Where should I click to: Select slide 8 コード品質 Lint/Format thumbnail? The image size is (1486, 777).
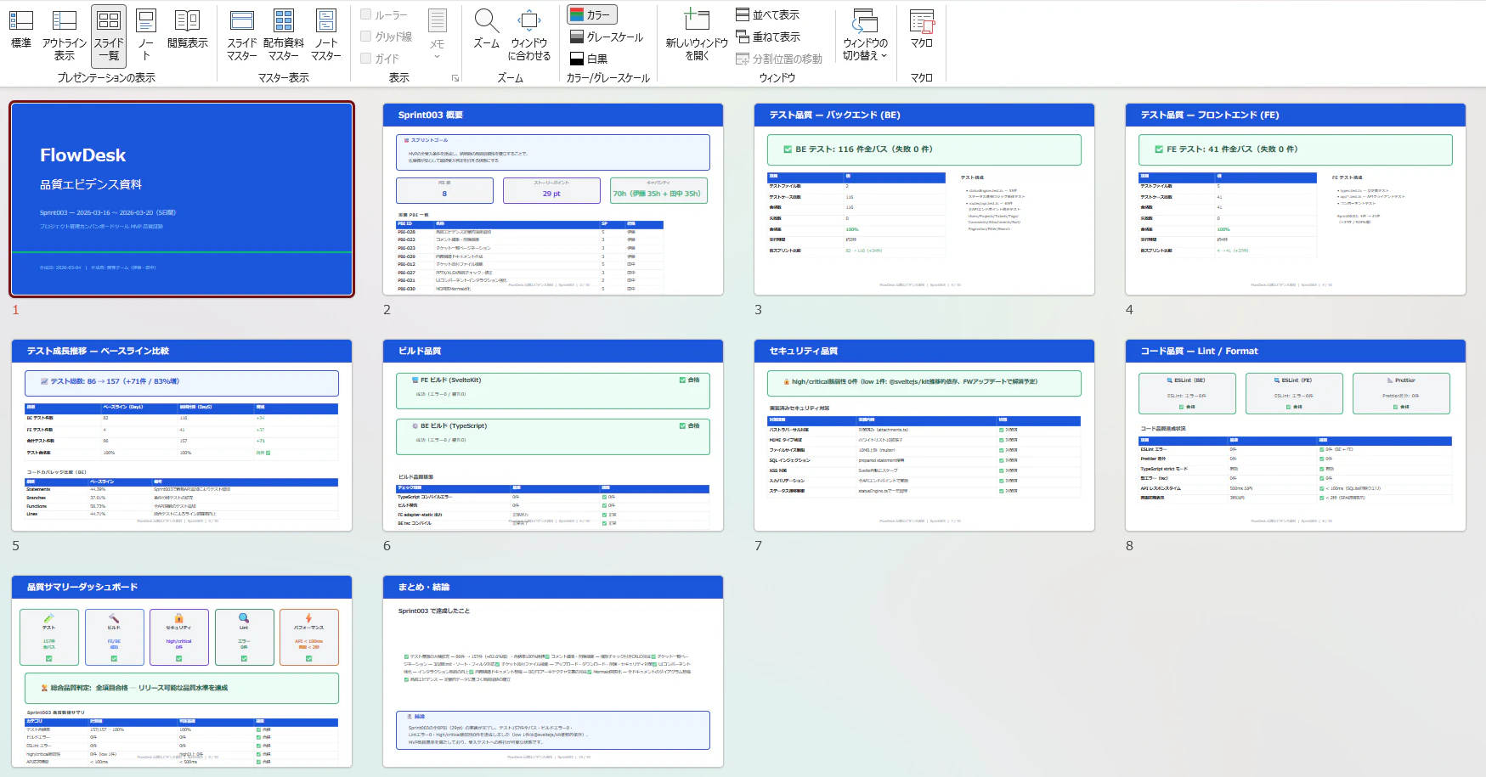pyautogui.click(x=1296, y=436)
